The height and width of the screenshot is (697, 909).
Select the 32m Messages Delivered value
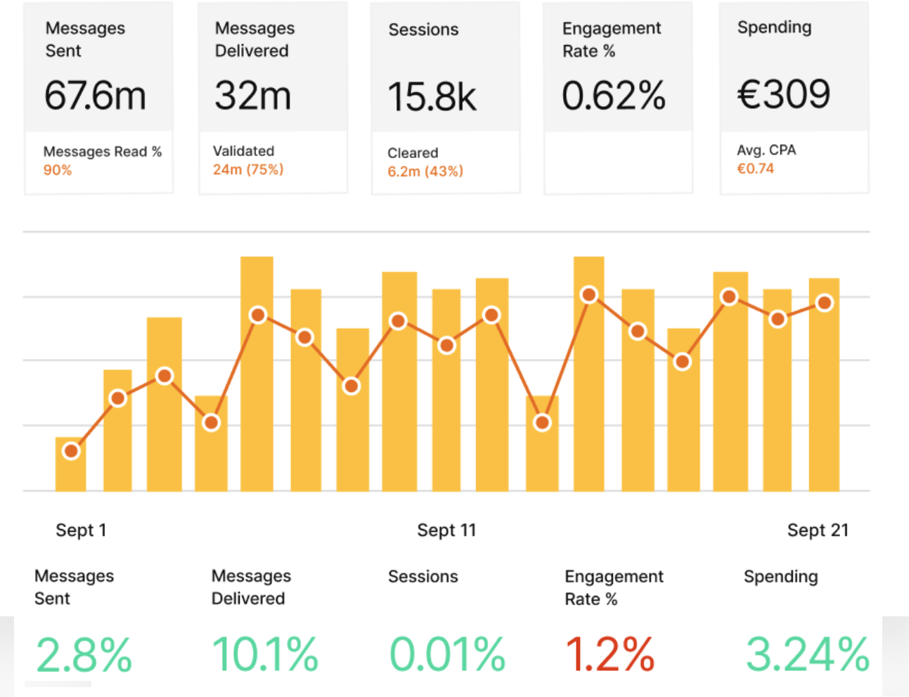(252, 96)
